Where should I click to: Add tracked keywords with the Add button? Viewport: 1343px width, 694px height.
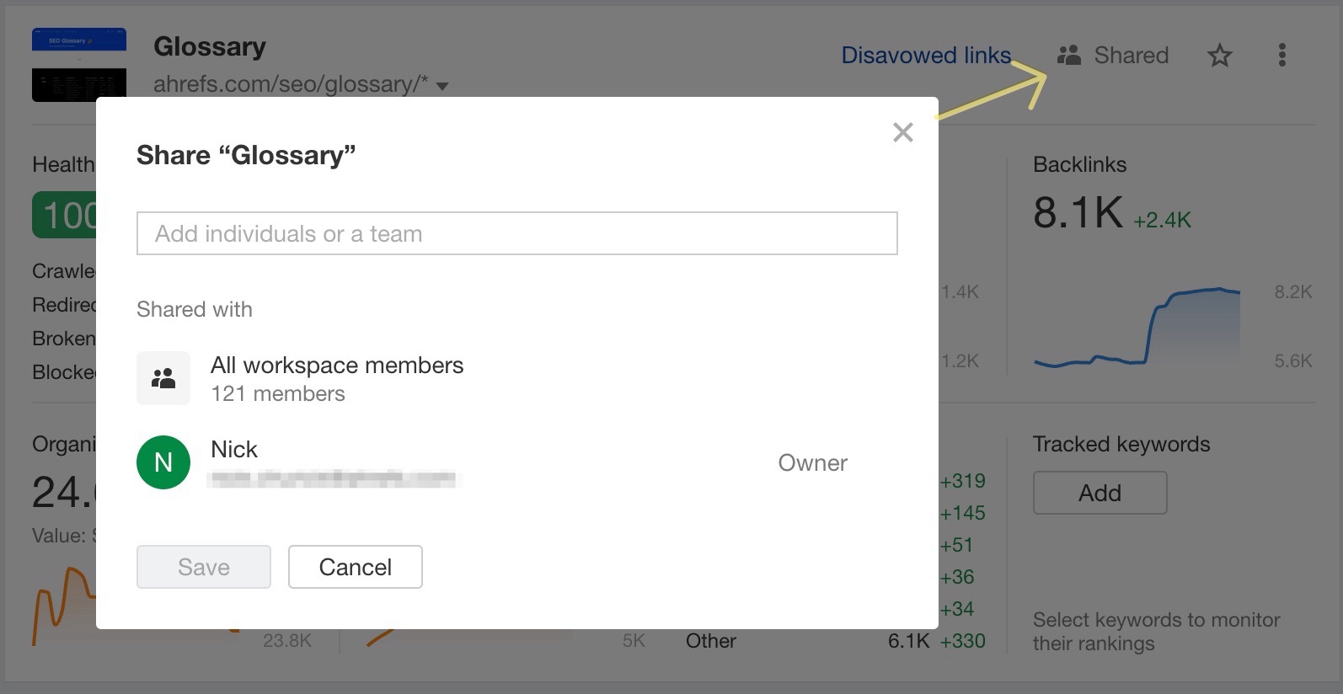[x=1100, y=493]
